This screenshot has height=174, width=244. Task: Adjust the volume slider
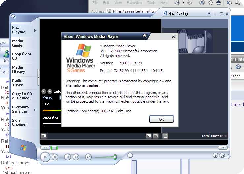point(115,157)
